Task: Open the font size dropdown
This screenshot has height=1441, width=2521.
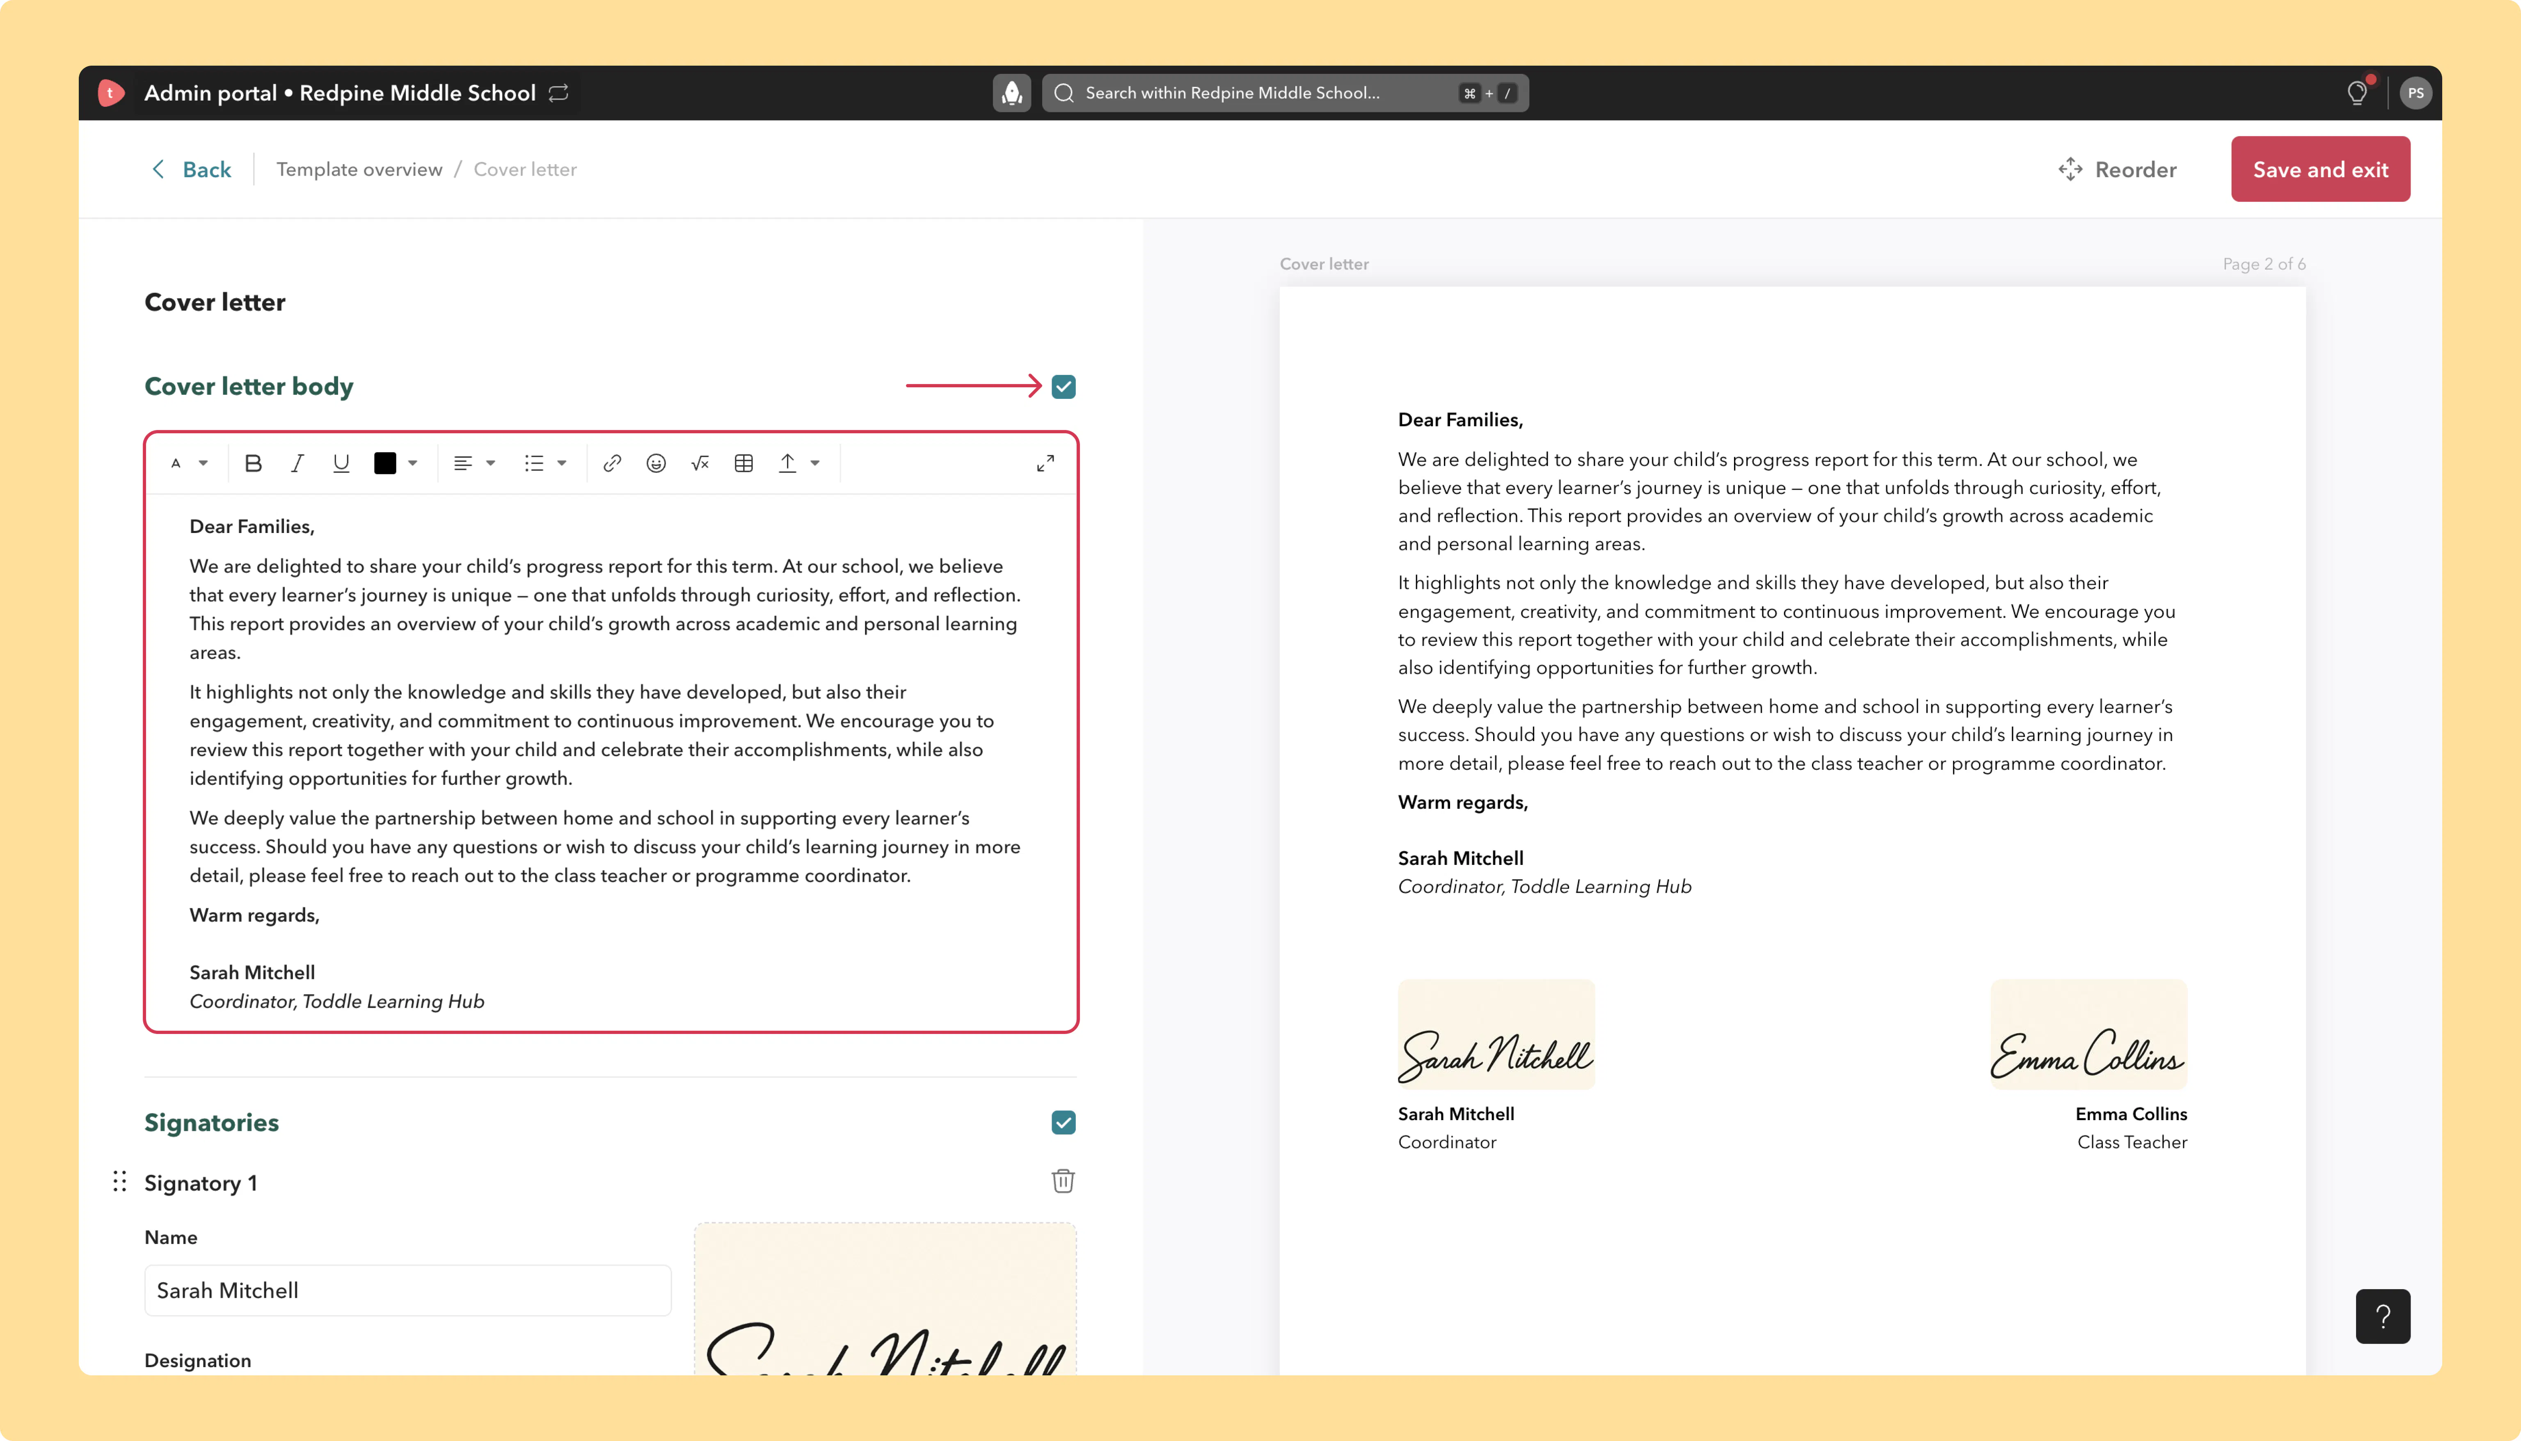Action: click(x=189, y=463)
